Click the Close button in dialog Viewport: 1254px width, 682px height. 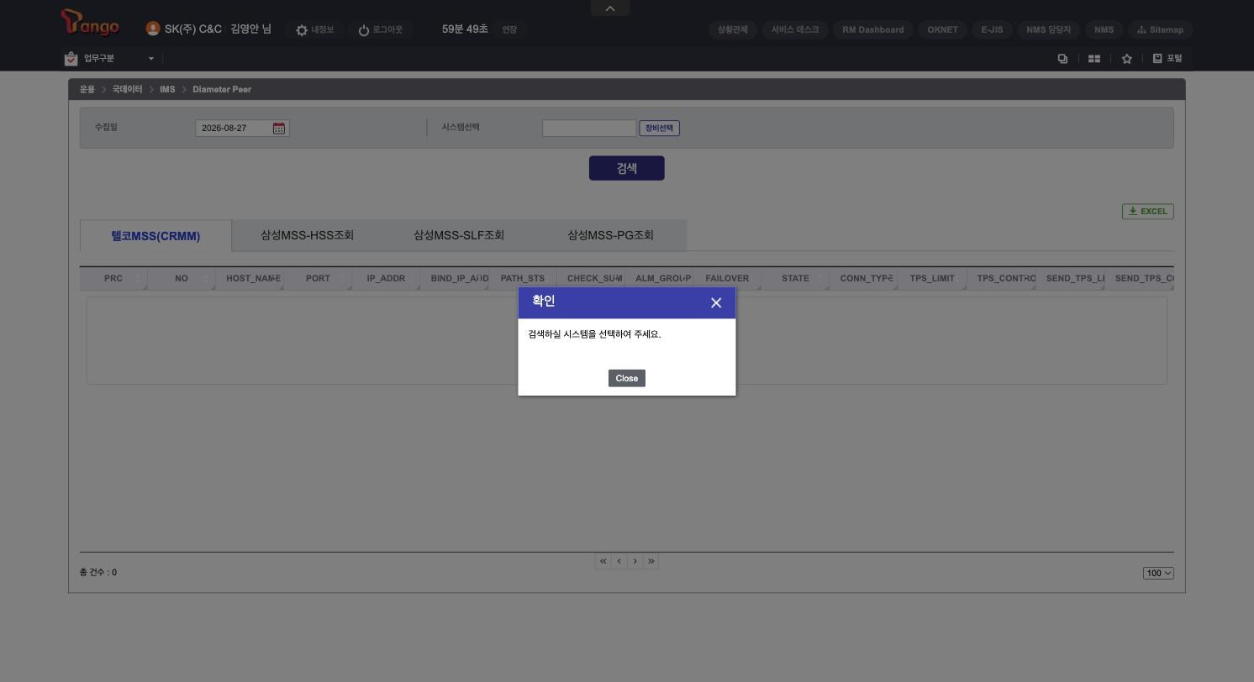627,379
